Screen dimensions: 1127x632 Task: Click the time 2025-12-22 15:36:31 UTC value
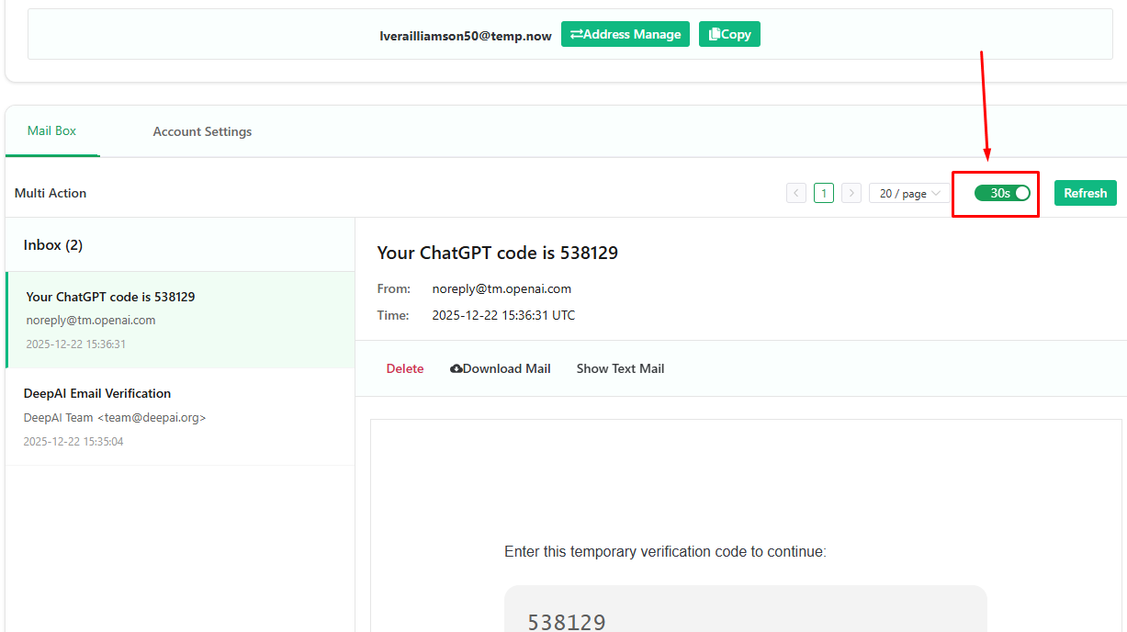503,315
